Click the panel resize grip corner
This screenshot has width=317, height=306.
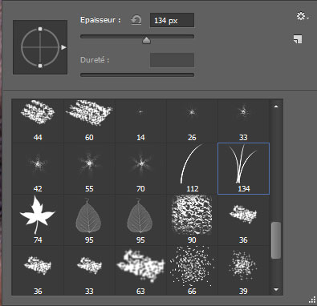click(312, 300)
